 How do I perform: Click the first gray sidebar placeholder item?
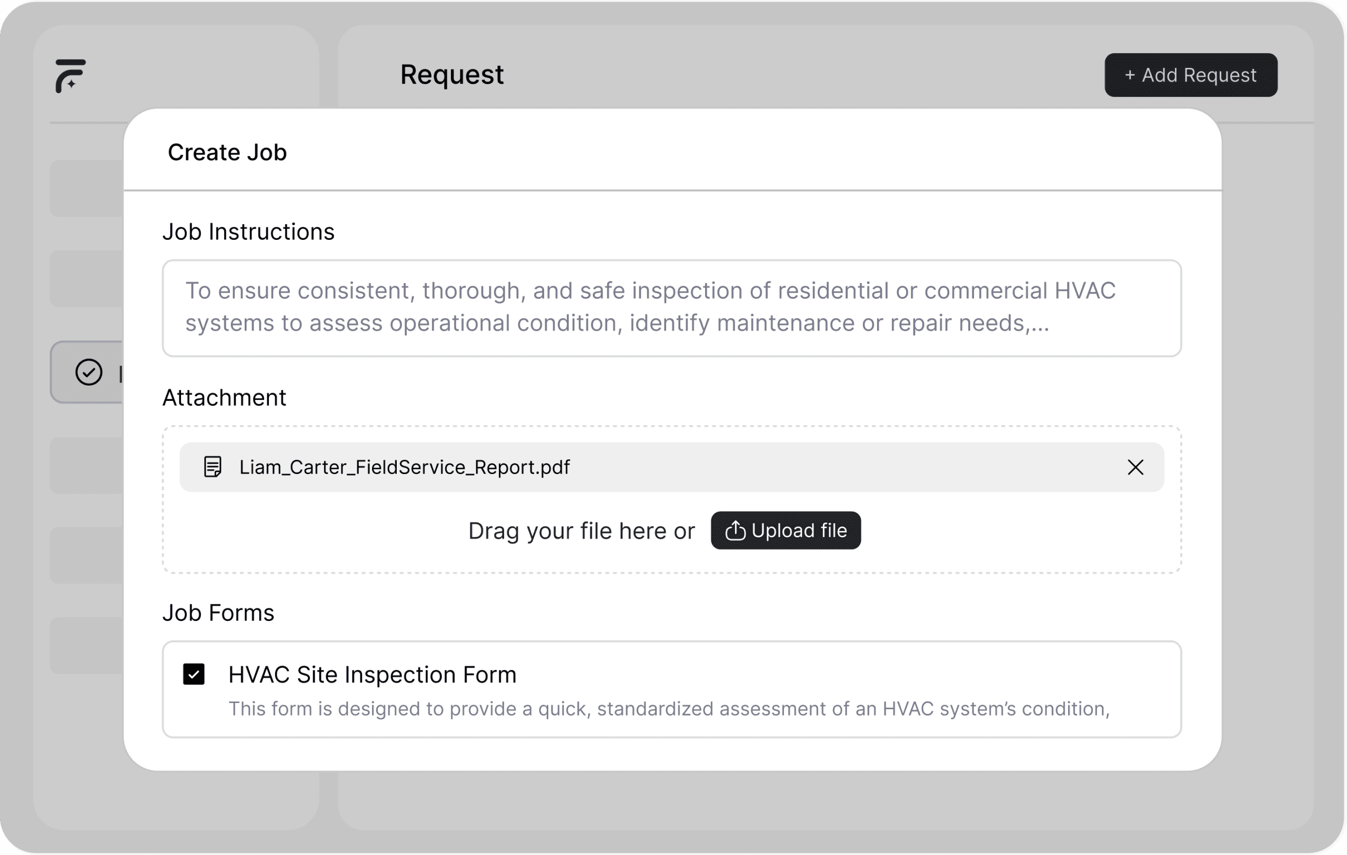[87, 188]
